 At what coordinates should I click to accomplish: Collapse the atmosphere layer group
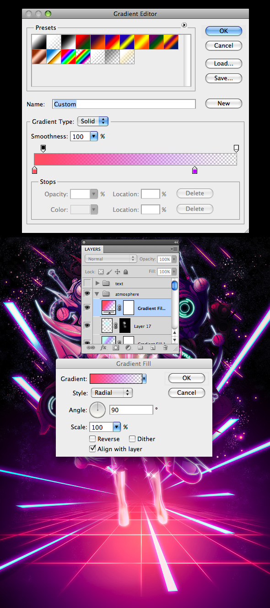tap(97, 294)
